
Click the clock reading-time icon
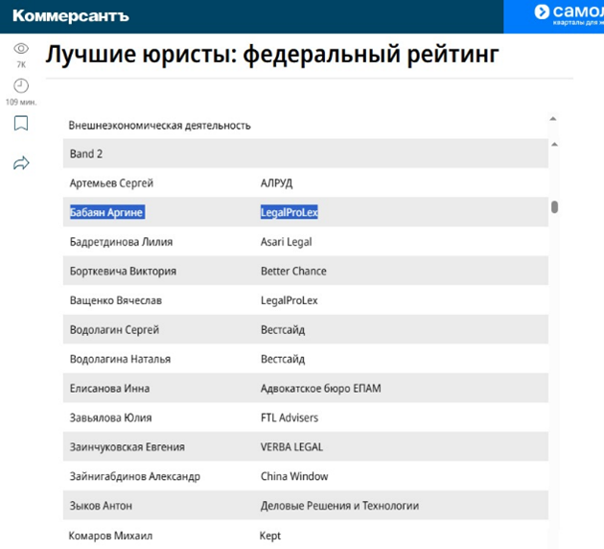tap(21, 85)
